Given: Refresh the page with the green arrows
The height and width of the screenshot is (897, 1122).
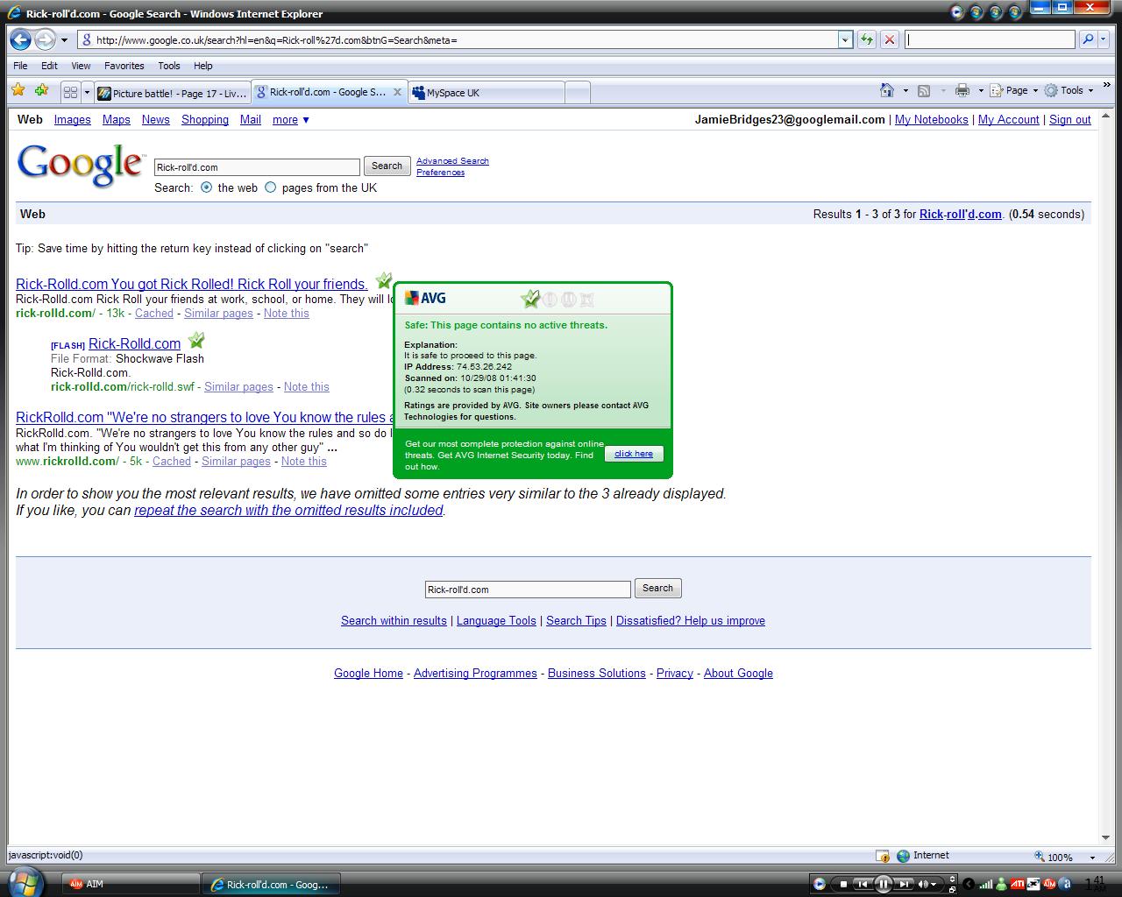Looking at the screenshot, I should (x=866, y=39).
